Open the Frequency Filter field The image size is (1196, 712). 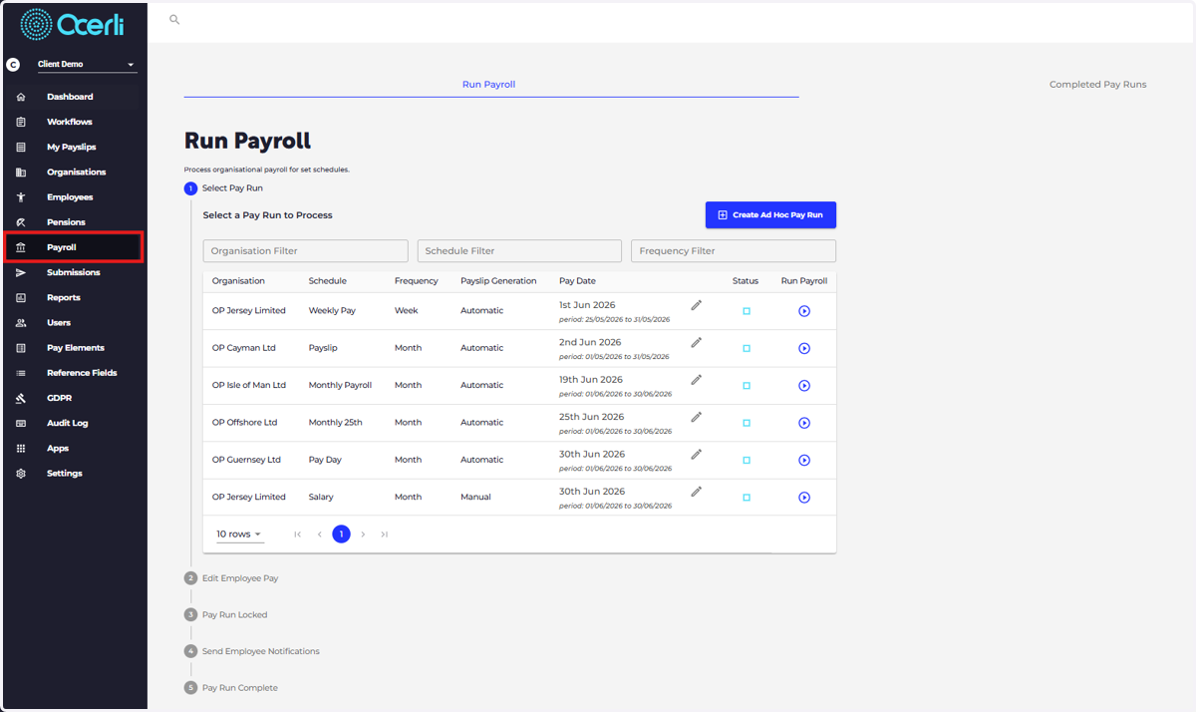point(734,251)
